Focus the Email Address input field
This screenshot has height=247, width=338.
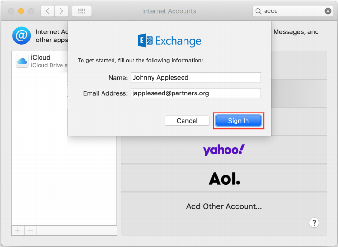coord(196,93)
